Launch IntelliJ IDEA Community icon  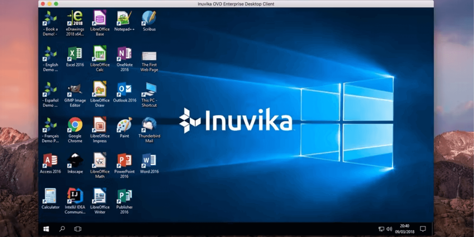point(75,201)
